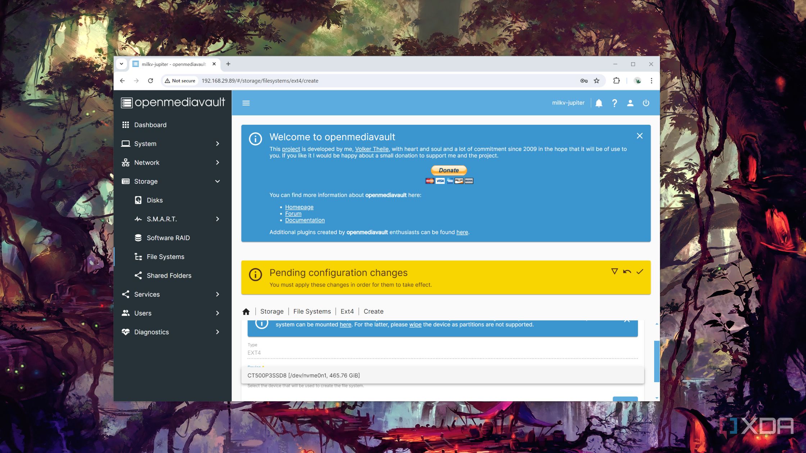Bookmark page with star icon
The width and height of the screenshot is (806, 453).
coord(597,81)
